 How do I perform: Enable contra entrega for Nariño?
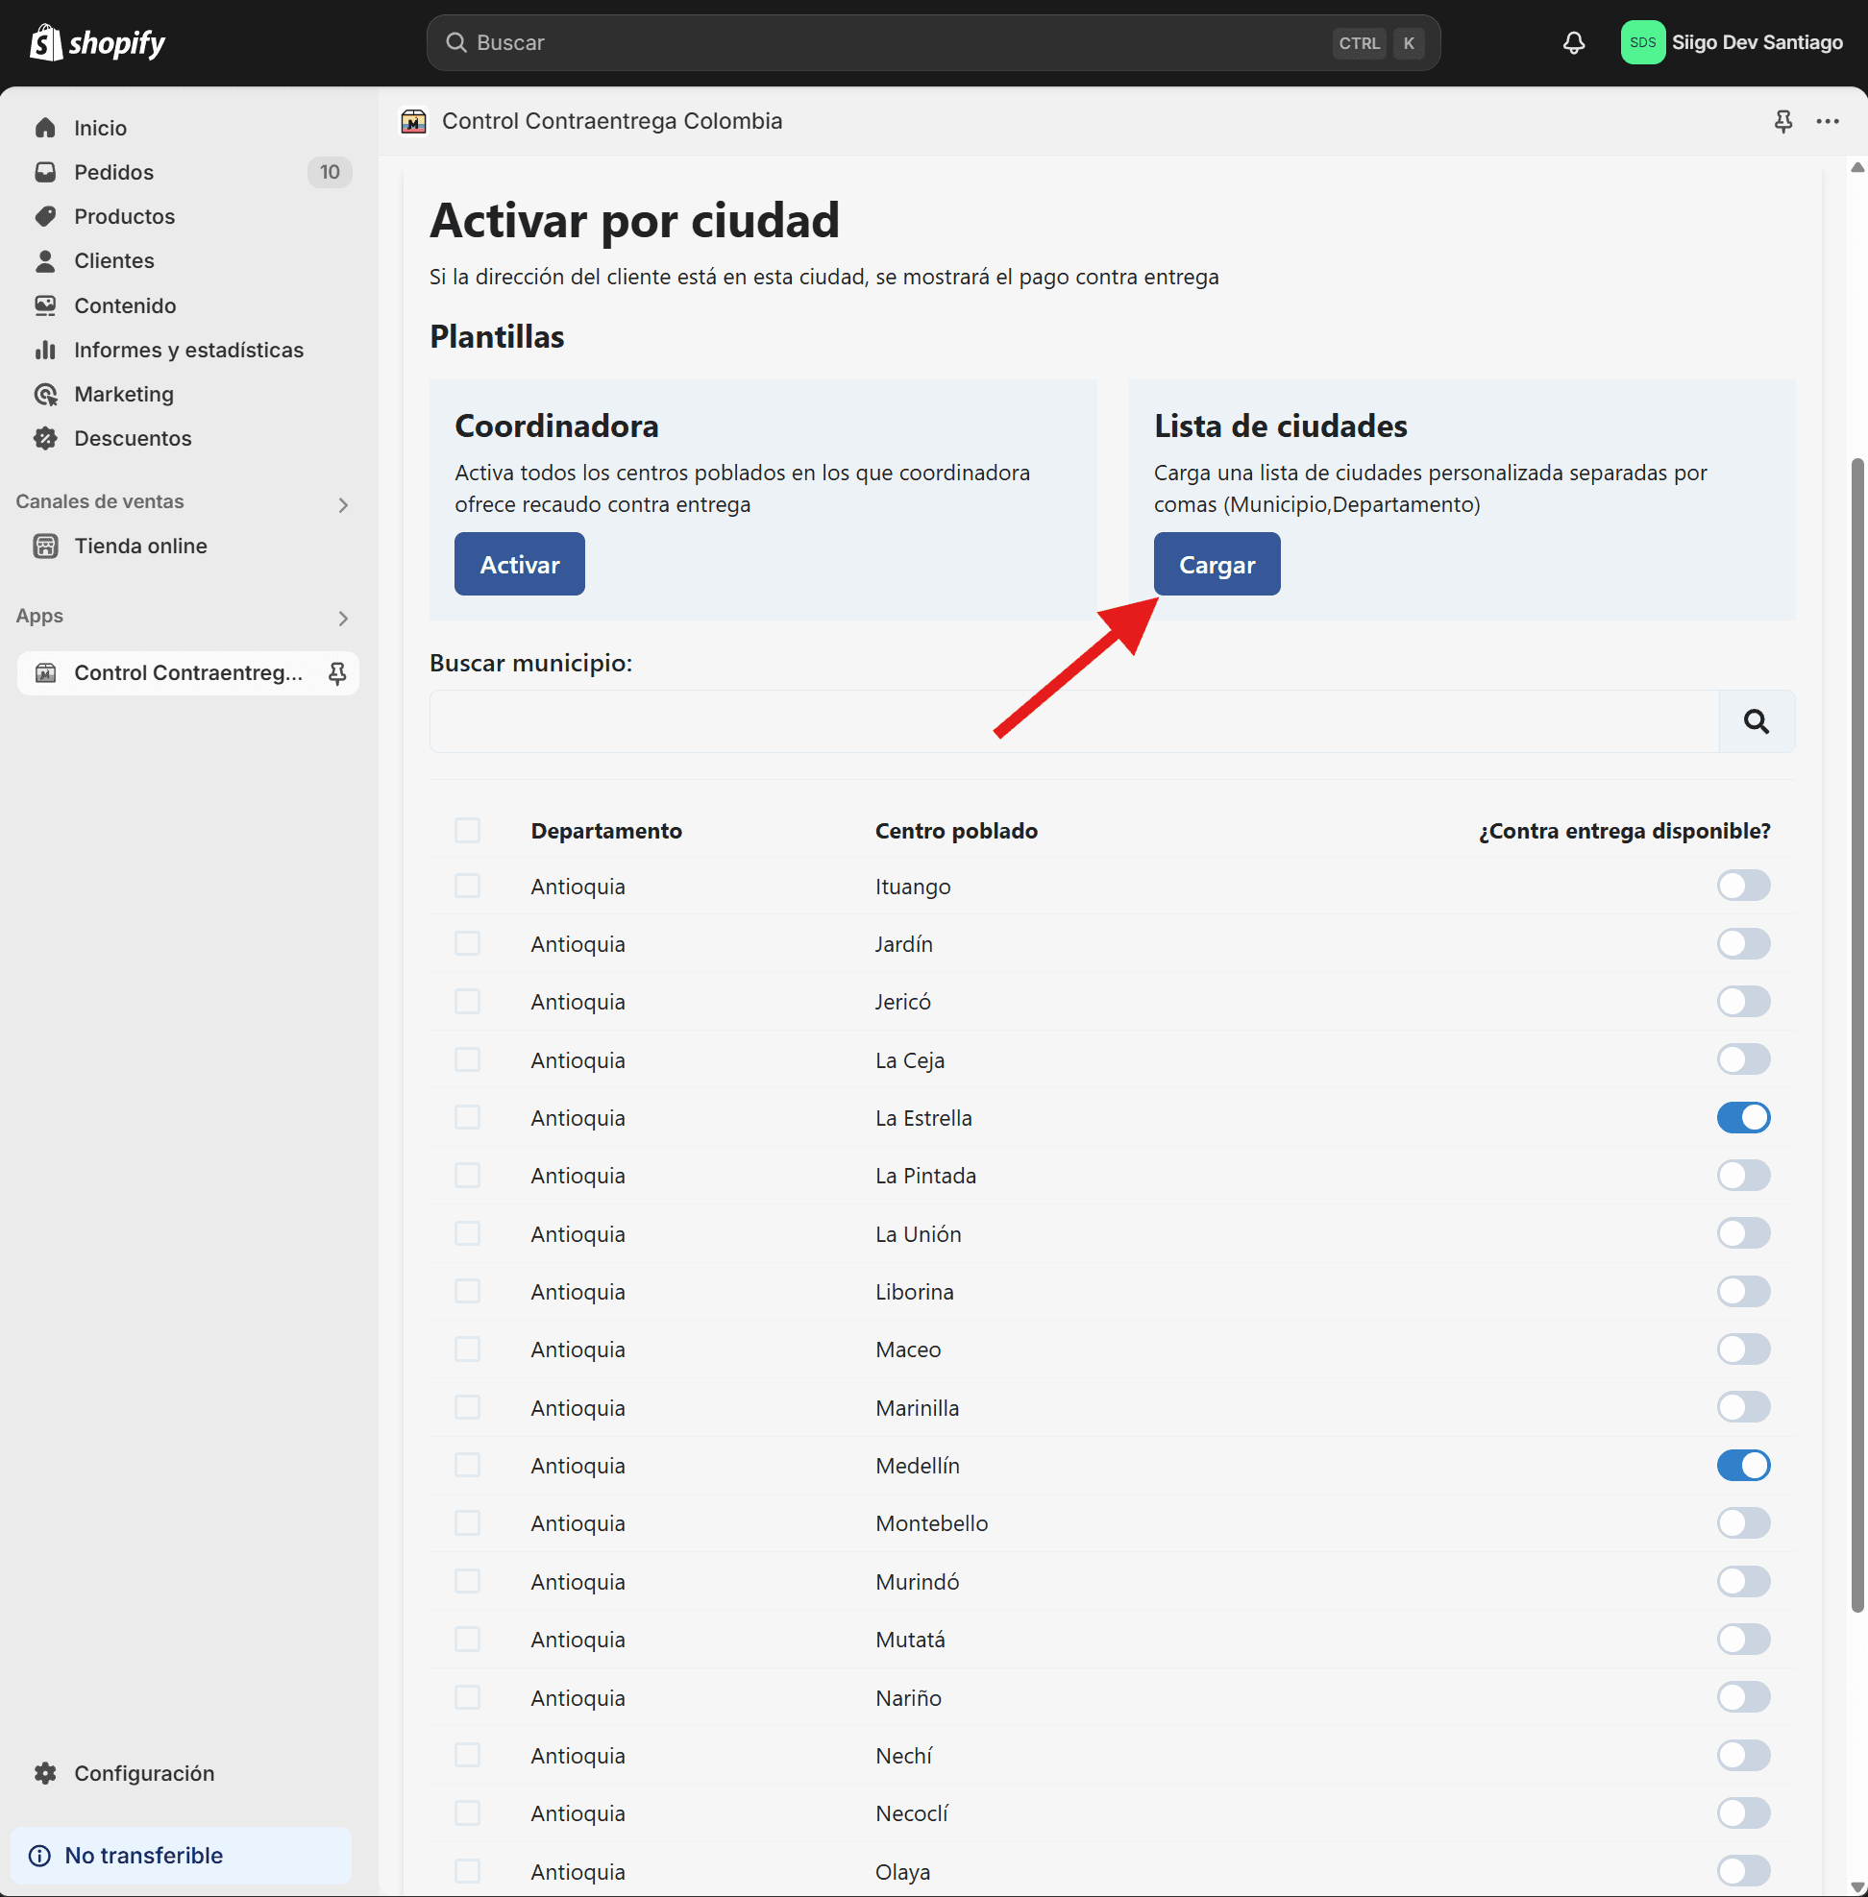(x=1743, y=1697)
